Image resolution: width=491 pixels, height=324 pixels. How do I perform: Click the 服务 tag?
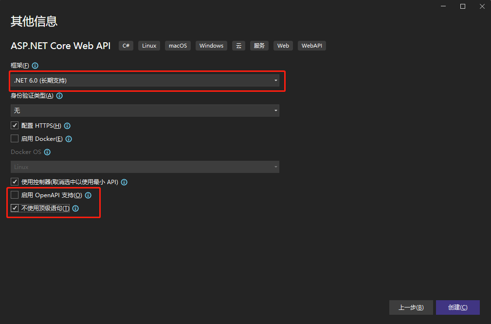(x=259, y=46)
